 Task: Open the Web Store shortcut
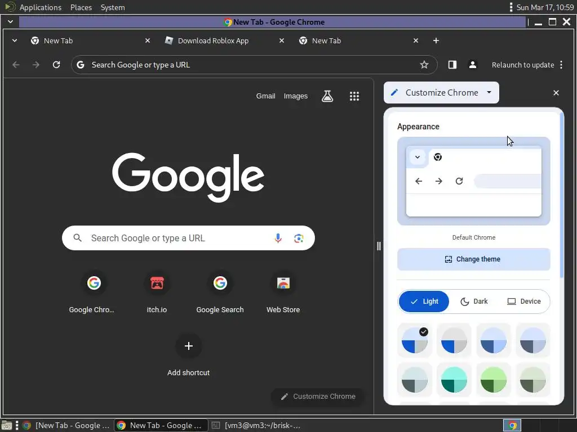283,292
